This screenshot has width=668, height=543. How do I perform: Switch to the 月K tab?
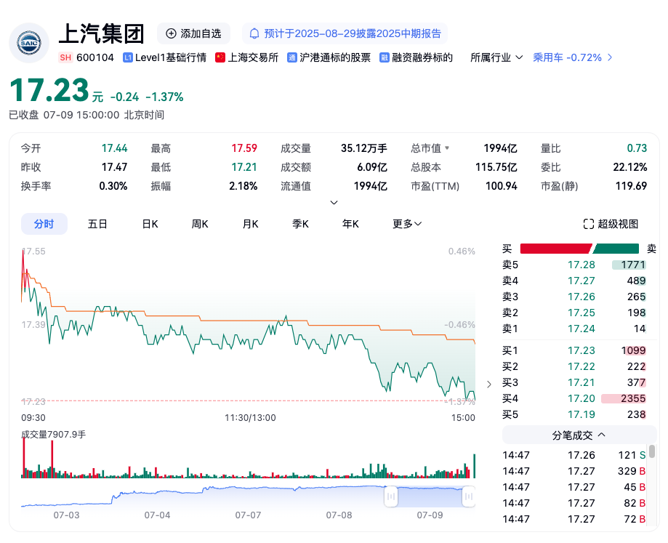(x=251, y=224)
